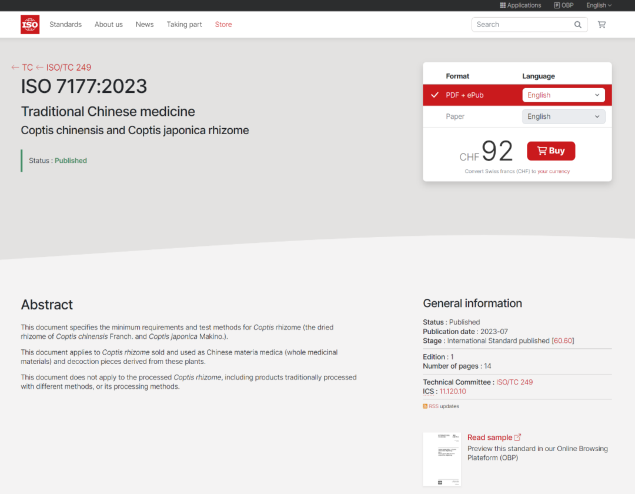Expand the Paper language dropdown
The height and width of the screenshot is (494, 635).
[x=563, y=116]
